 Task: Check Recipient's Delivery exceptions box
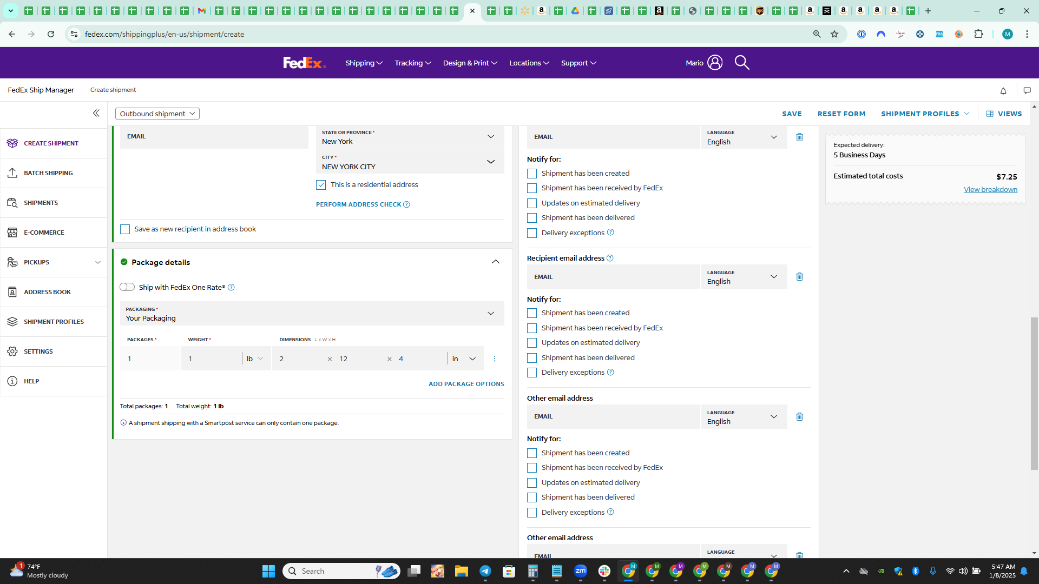pos(532,373)
